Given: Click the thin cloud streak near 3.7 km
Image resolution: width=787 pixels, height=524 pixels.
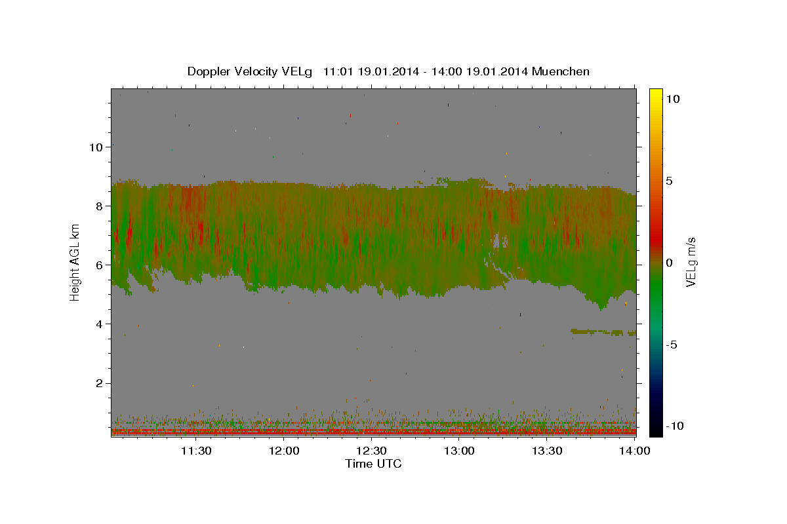Looking at the screenshot, I should (x=603, y=332).
